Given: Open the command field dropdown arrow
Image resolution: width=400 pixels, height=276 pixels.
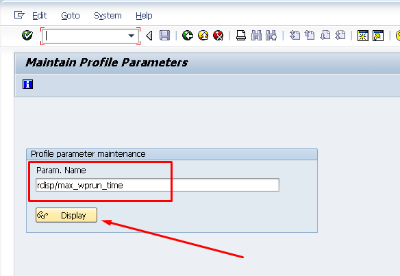Looking at the screenshot, I should (x=132, y=36).
